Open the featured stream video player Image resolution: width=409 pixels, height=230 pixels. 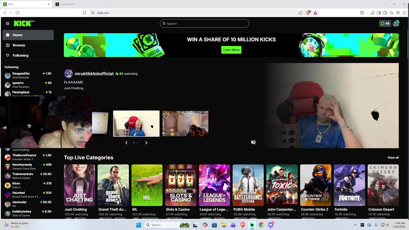331,106
